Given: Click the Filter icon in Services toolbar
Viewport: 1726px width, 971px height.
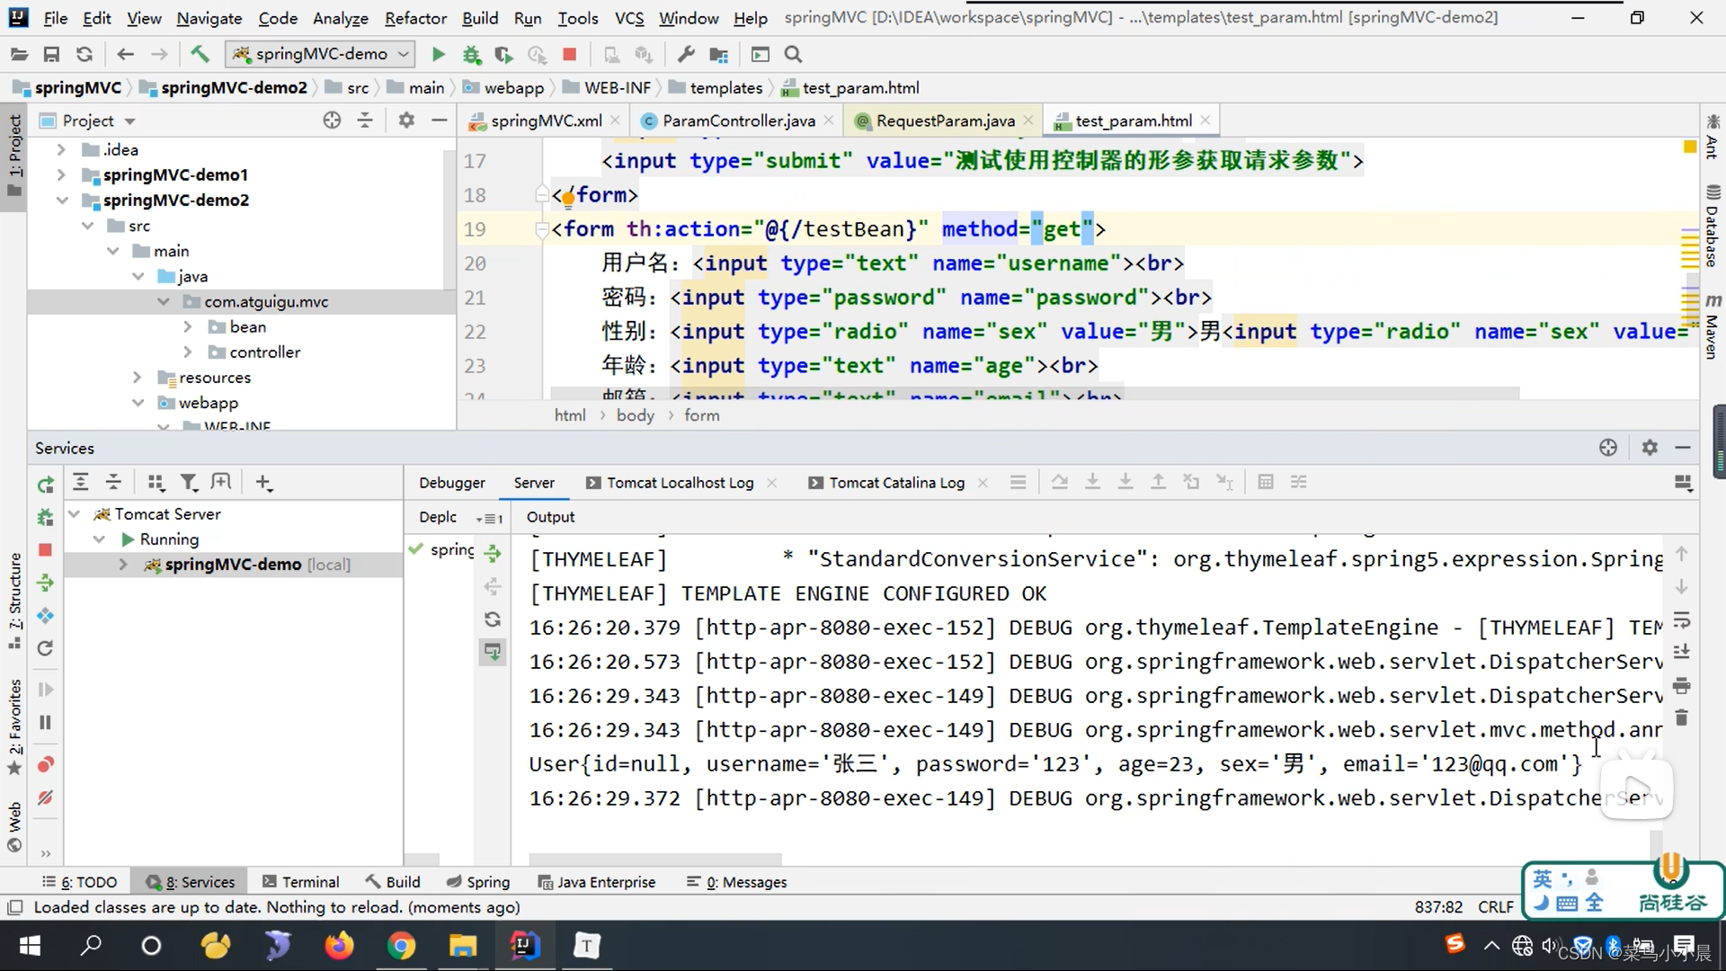Looking at the screenshot, I should pos(189,483).
